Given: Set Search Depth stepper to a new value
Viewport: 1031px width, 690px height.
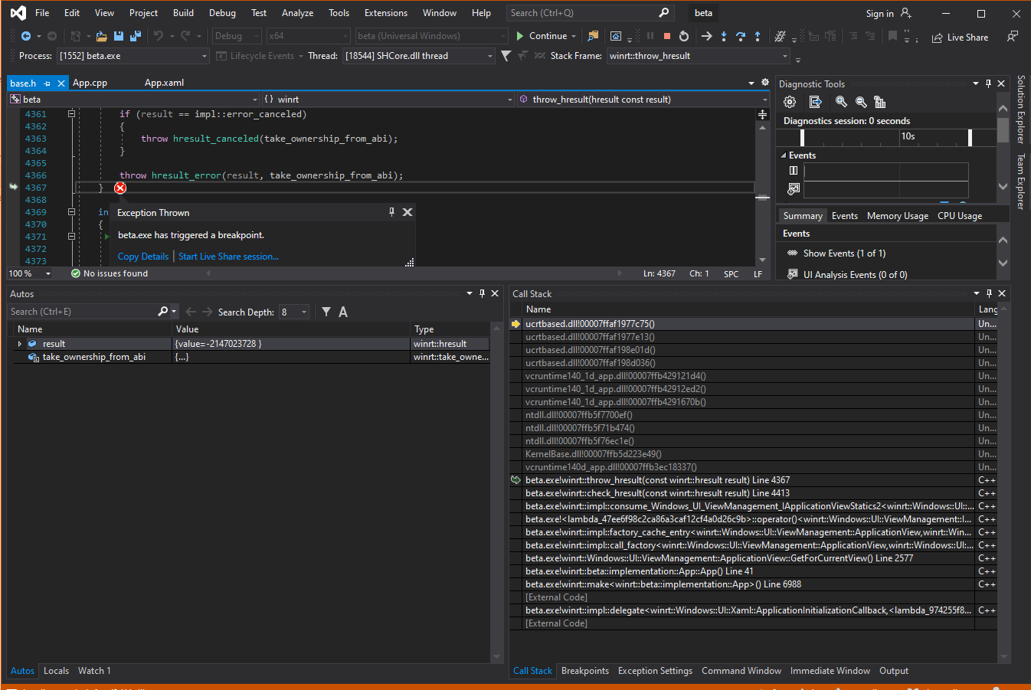Looking at the screenshot, I should point(304,312).
